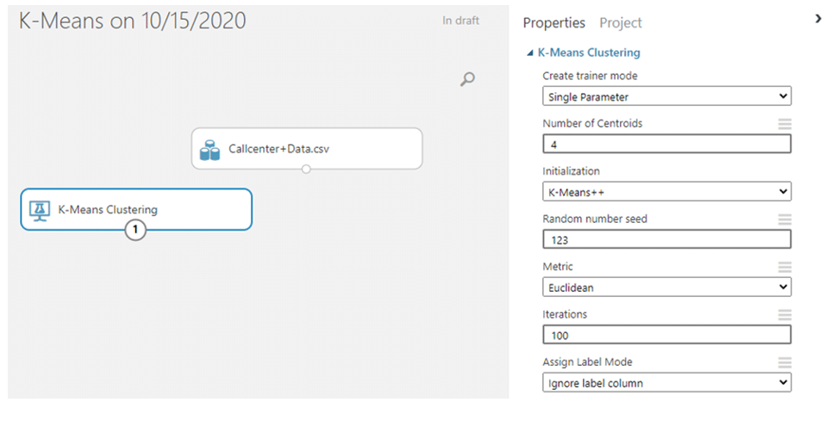
Task: Open the Create trainer mode dropdown
Action: point(666,96)
